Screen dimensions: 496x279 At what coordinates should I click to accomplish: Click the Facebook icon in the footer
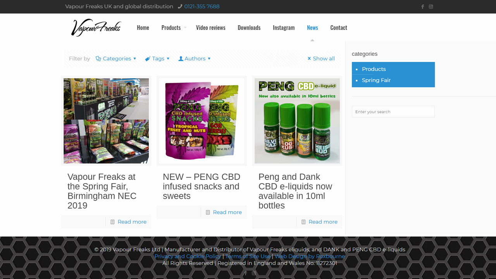(245, 273)
